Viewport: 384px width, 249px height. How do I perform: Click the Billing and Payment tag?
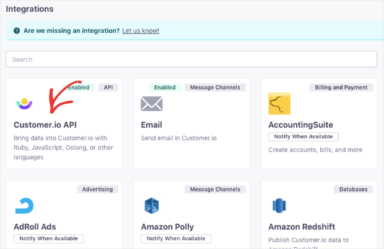(x=341, y=88)
